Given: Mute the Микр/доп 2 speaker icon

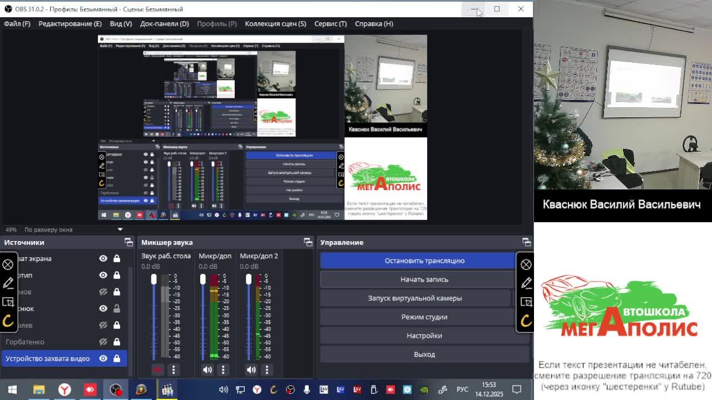Looking at the screenshot, I should [251, 369].
